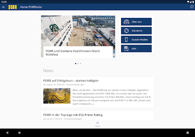195x137 pixels.
Task: Show previous carousel slide with left arrow
Action: (44, 37)
